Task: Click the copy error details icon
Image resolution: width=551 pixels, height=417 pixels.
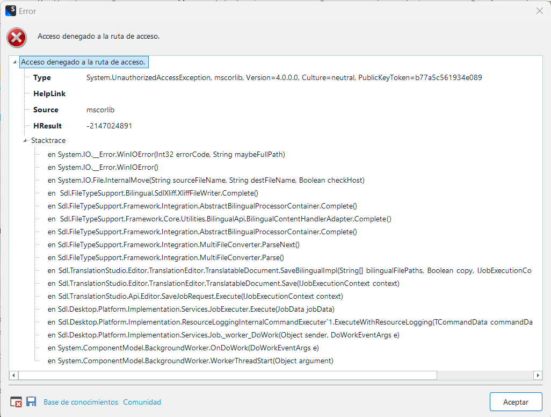Action: click(16, 402)
